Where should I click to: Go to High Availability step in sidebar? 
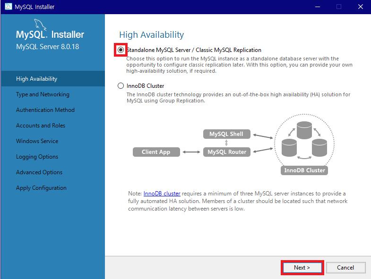coord(53,79)
